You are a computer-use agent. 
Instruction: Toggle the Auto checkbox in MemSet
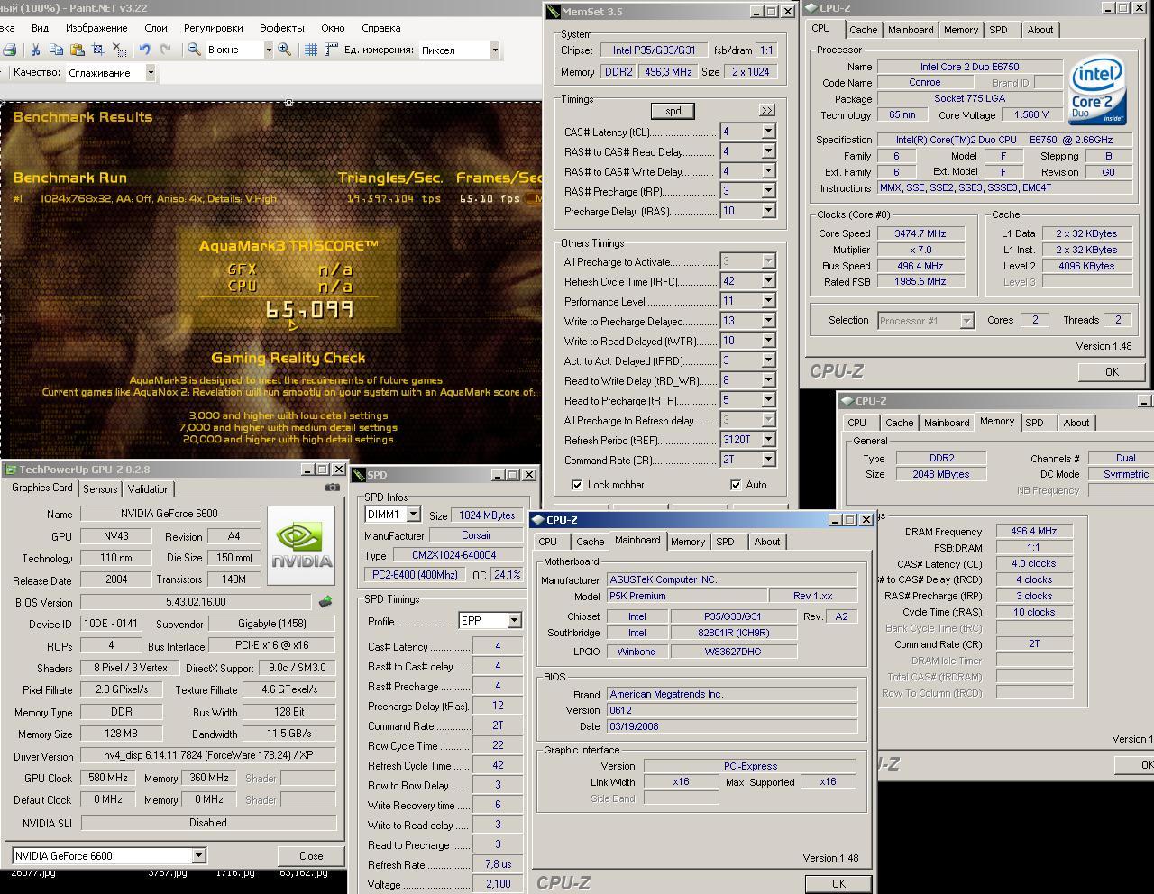736,485
